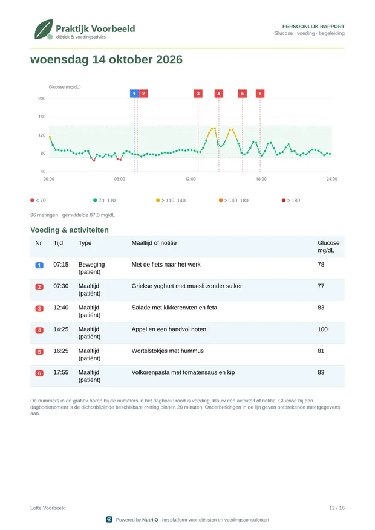Click the red badge 4 in table row
This screenshot has width=375, height=530.
click(39, 330)
